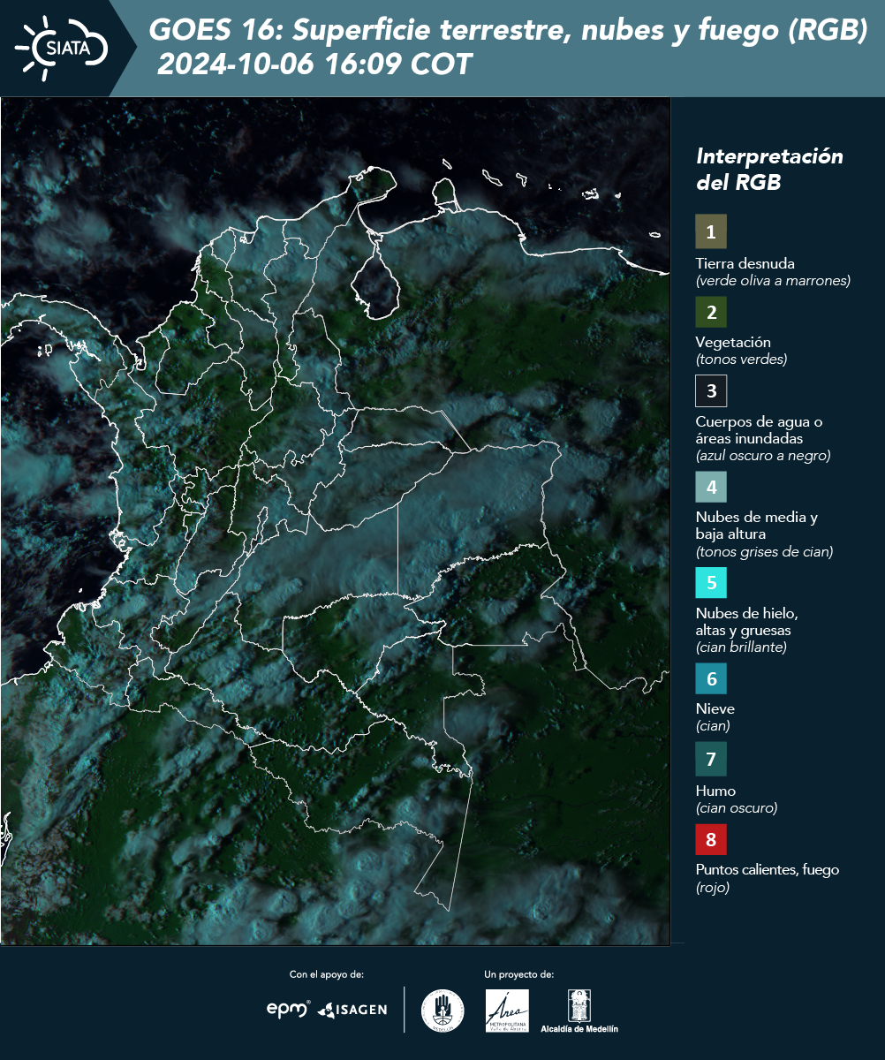
Task: Click the '(cian oscuro)' text
Action: pos(736,808)
